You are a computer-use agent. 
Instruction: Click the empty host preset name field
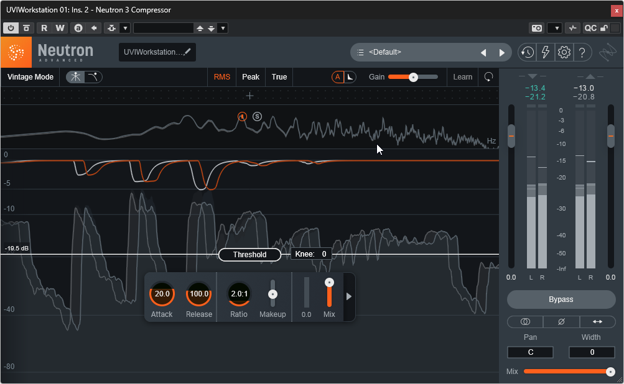point(164,28)
